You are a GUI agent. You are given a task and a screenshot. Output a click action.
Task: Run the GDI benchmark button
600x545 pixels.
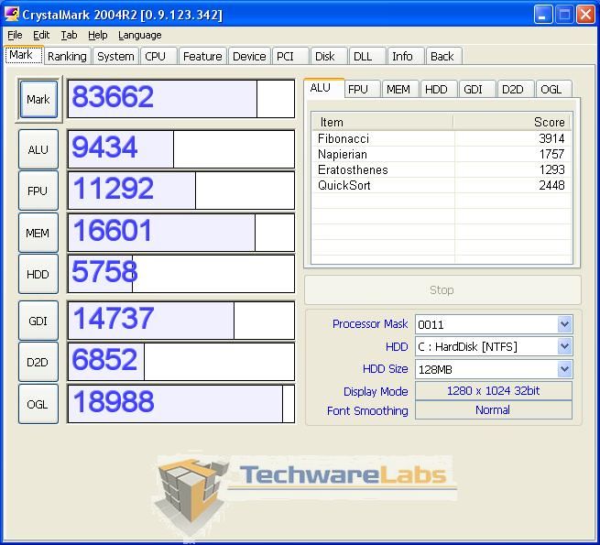pos(38,321)
